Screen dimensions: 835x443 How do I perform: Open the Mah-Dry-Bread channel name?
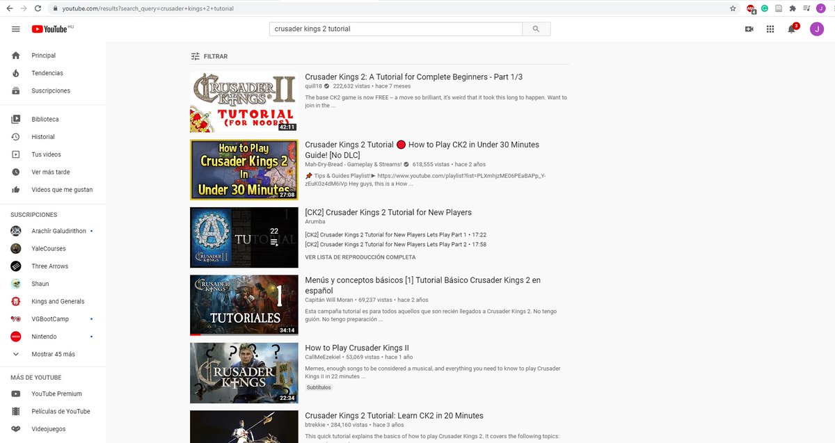pos(353,164)
